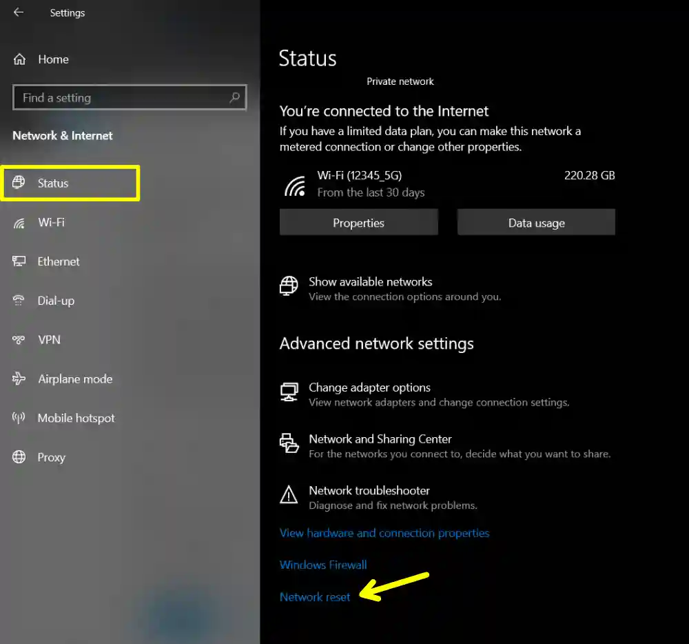This screenshot has width=689, height=644.
Task: Click the Proxy globe icon
Action: point(19,457)
